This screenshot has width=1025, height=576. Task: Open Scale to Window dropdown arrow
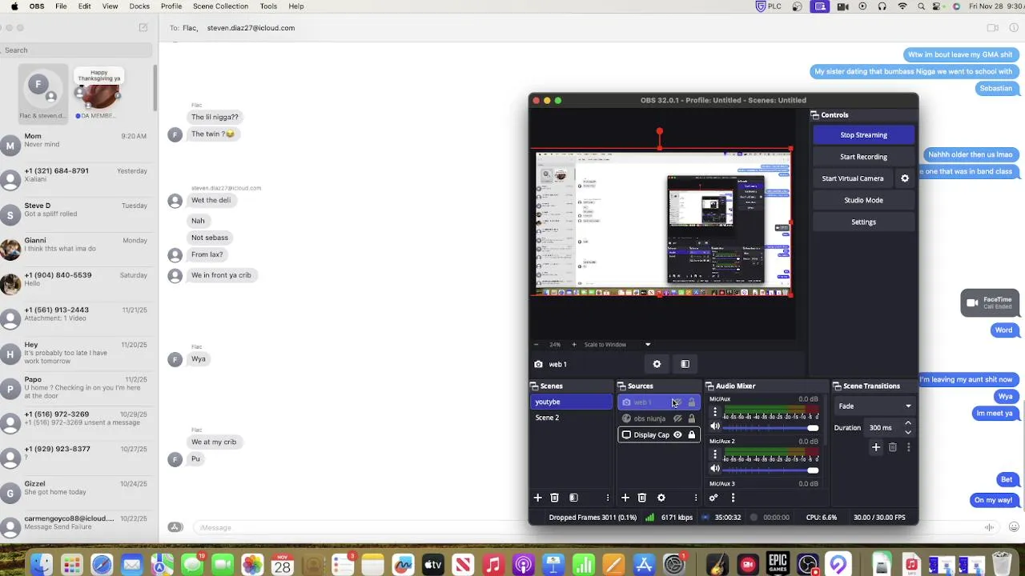[648, 345]
